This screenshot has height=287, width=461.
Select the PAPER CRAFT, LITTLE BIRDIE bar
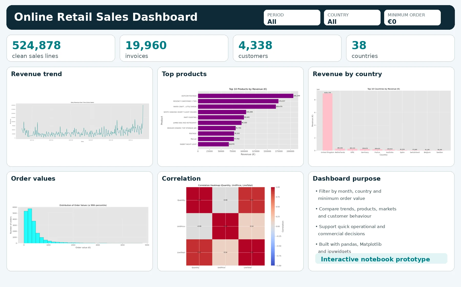(237, 107)
